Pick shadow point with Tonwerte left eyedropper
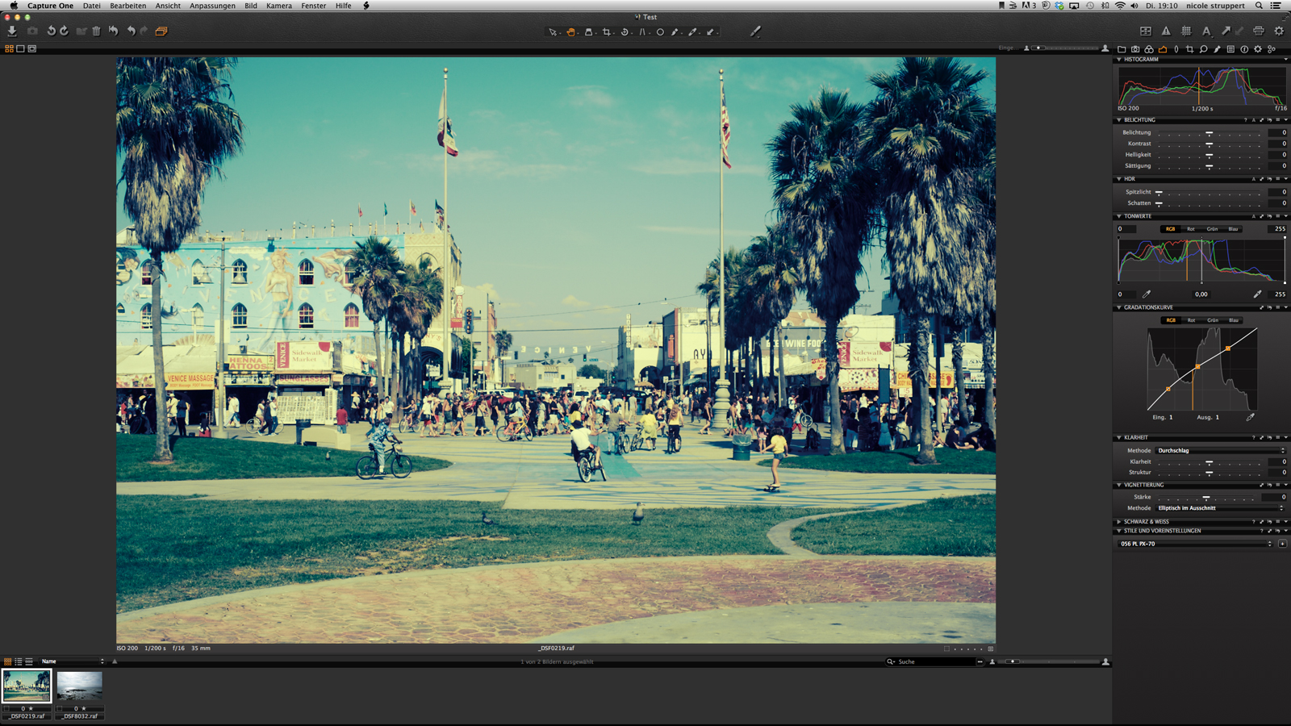 click(1147, 294)
